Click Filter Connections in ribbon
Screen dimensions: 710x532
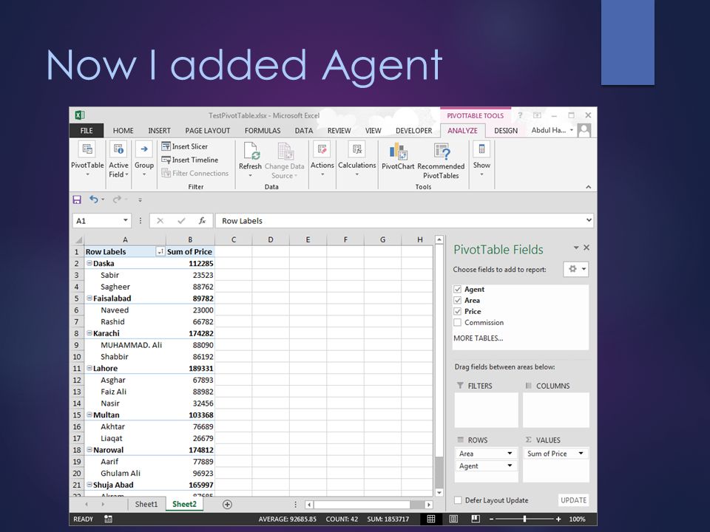point(195,173)
